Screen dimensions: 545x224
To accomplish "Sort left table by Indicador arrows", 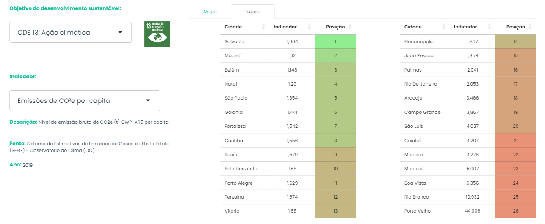I will [x=309, y=27].
